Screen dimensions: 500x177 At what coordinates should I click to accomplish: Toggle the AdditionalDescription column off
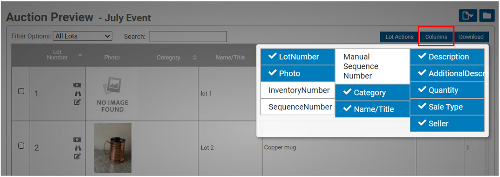[447, 73]
